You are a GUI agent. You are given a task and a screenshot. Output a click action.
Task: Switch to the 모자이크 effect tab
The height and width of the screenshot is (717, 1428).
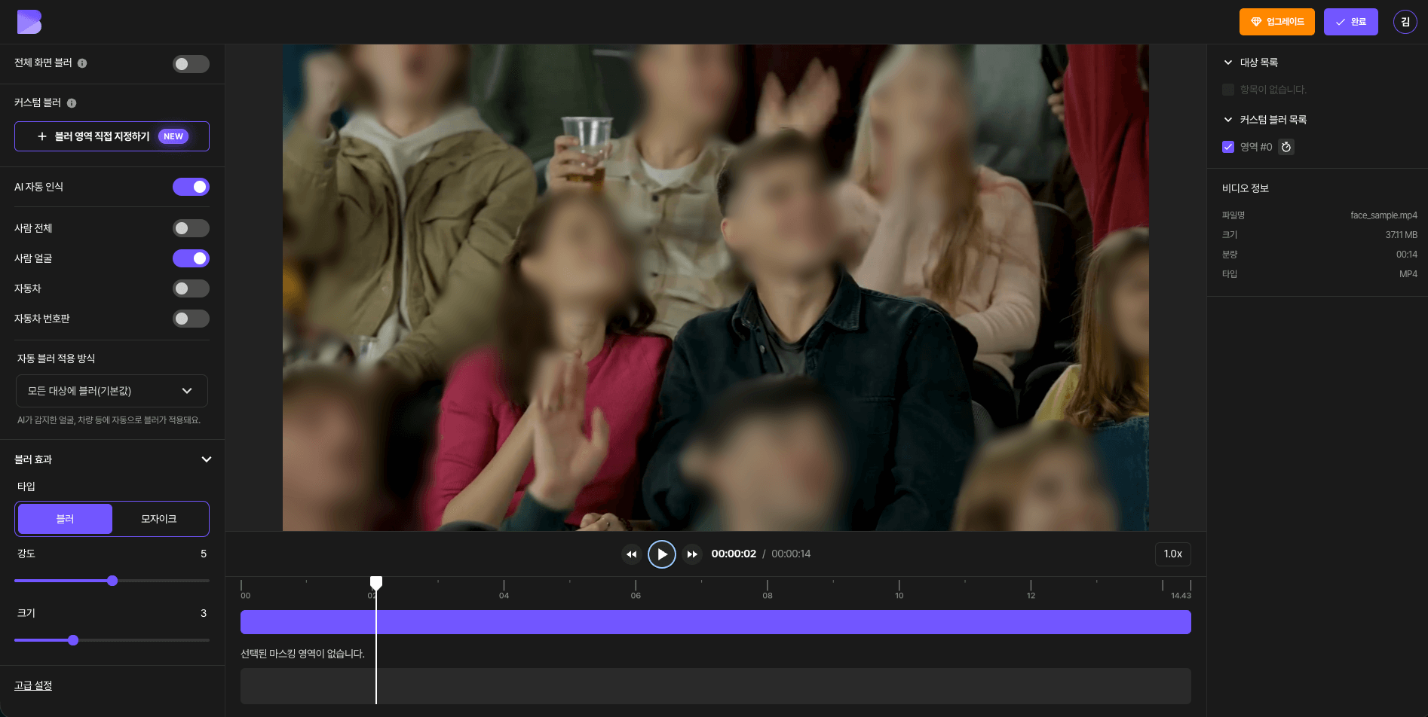pyautogui.click(x=160, y=518)
